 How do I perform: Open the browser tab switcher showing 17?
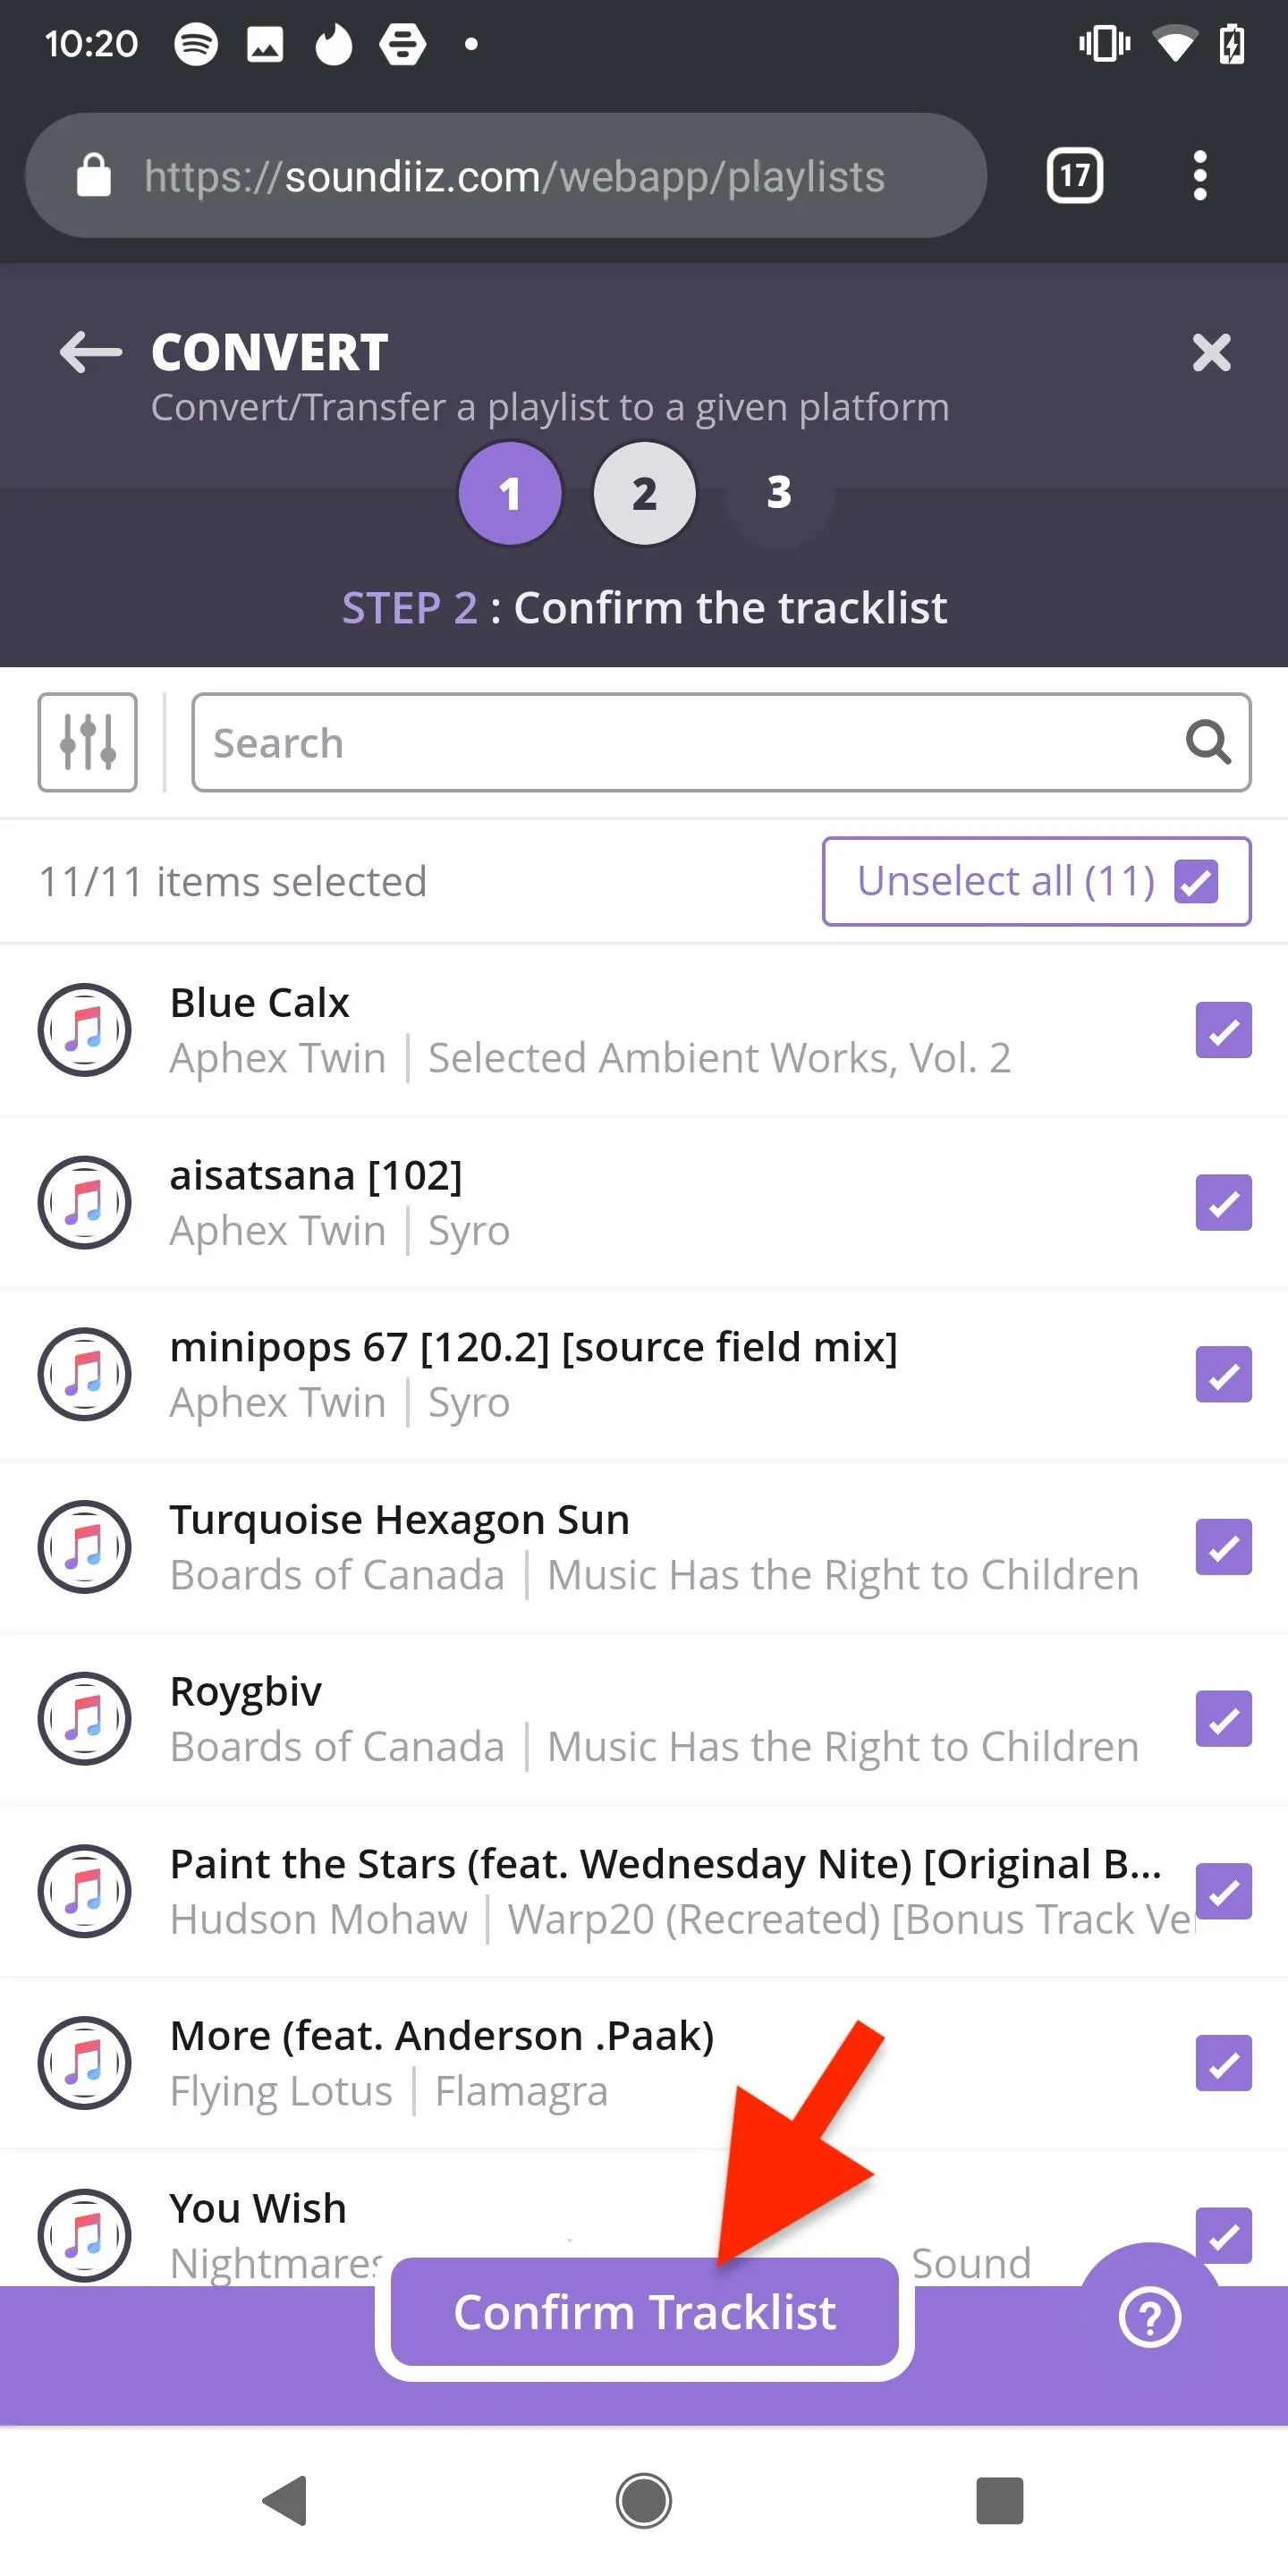(1075, 176)
